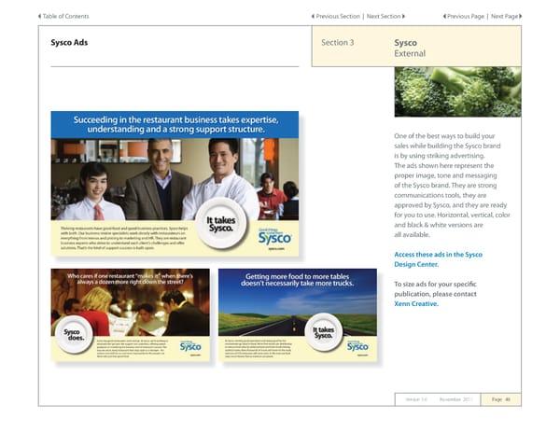Open 'Access these ads in Sysco Design Center' link
The height and width of the screenshot is (432, 560).
(x=438, y=259)
